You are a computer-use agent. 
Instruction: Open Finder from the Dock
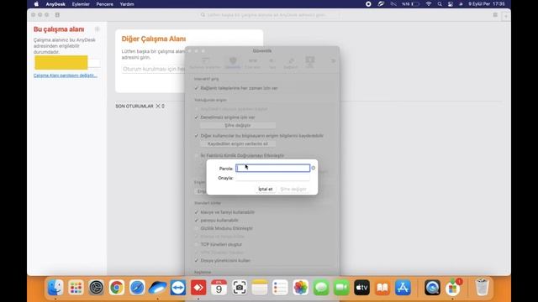coord(55,287)
